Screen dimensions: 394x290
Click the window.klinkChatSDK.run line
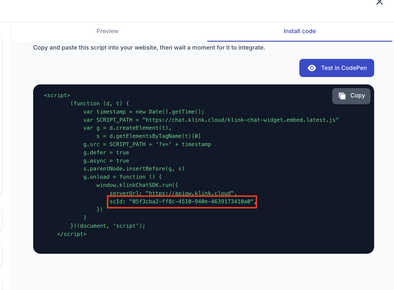[x=137, y=185]
